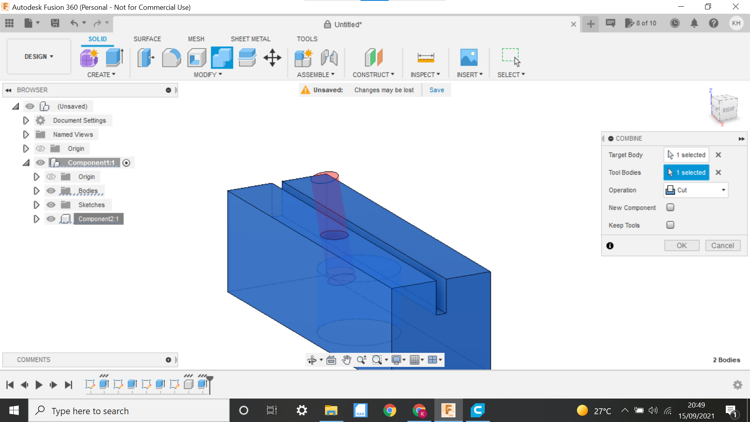Expand the Origin folder under Component1:1
750x422 pixels.
[36, 176]
